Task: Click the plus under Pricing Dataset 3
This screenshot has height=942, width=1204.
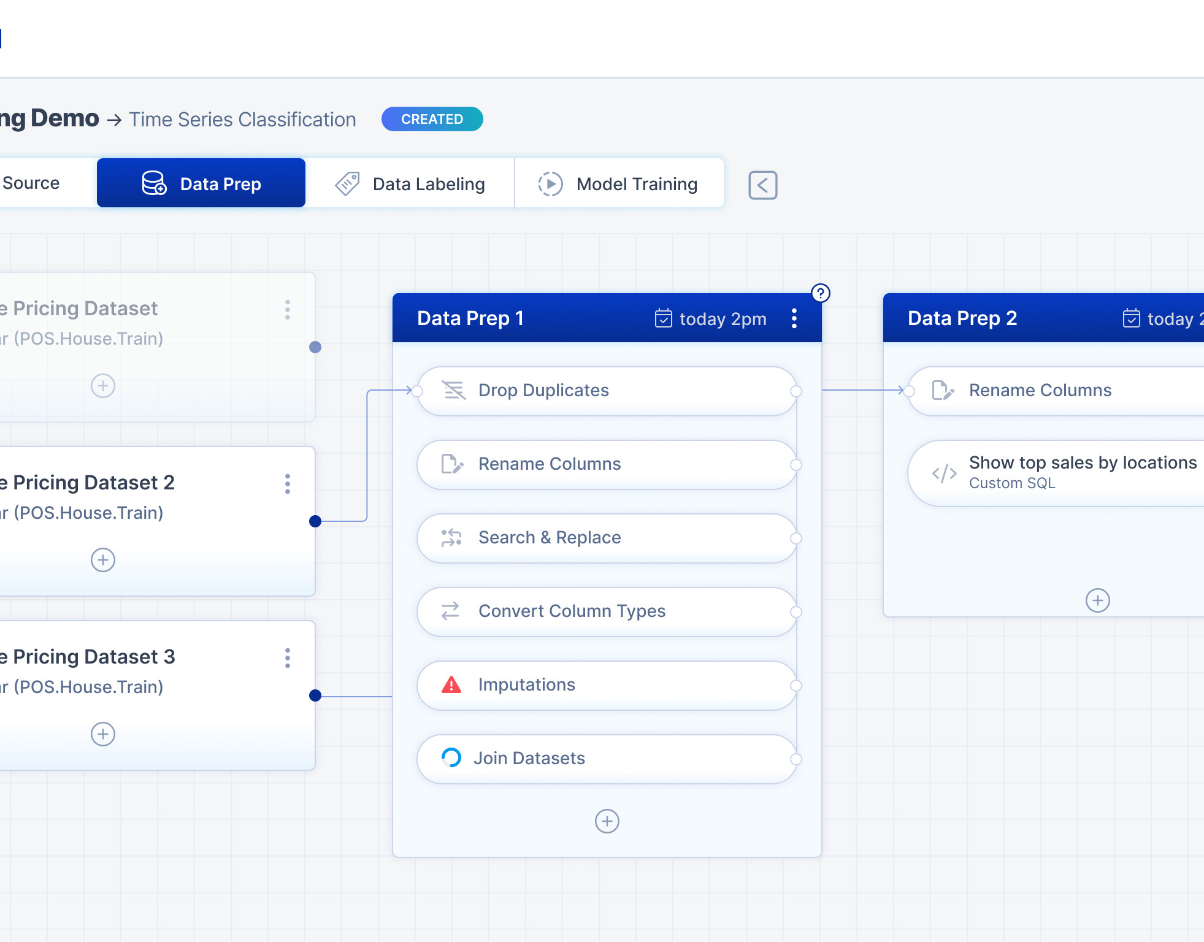Action: tap(103, 734)
